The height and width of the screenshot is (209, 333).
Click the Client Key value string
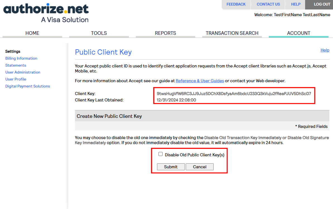tap(234, 94)
